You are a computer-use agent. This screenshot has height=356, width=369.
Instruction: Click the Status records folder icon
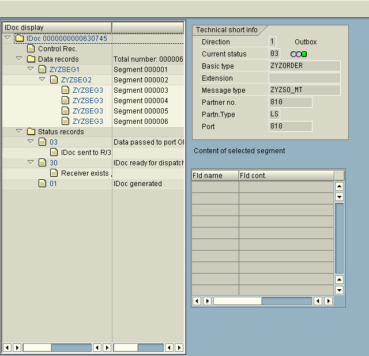(31, 132)
